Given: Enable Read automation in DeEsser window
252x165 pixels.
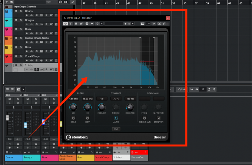Looking at the screenshot, I should 76,24.
